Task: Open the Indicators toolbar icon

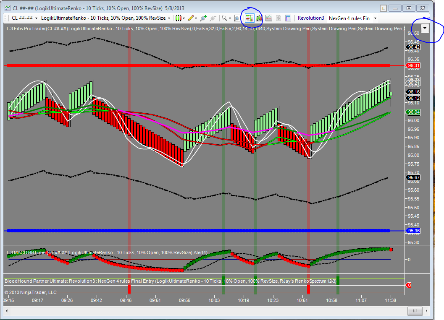Action: coord(269,18)
